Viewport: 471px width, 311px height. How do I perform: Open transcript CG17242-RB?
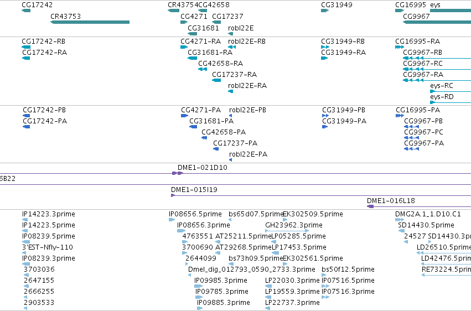click(43, 42)
